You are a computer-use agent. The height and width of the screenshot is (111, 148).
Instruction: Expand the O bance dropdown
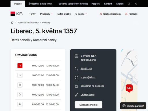(x=81, y=14)
